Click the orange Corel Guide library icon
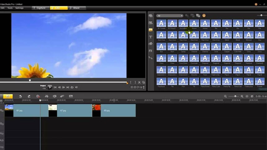The width and height of the screenshot is (267, 150). (204, 16)
